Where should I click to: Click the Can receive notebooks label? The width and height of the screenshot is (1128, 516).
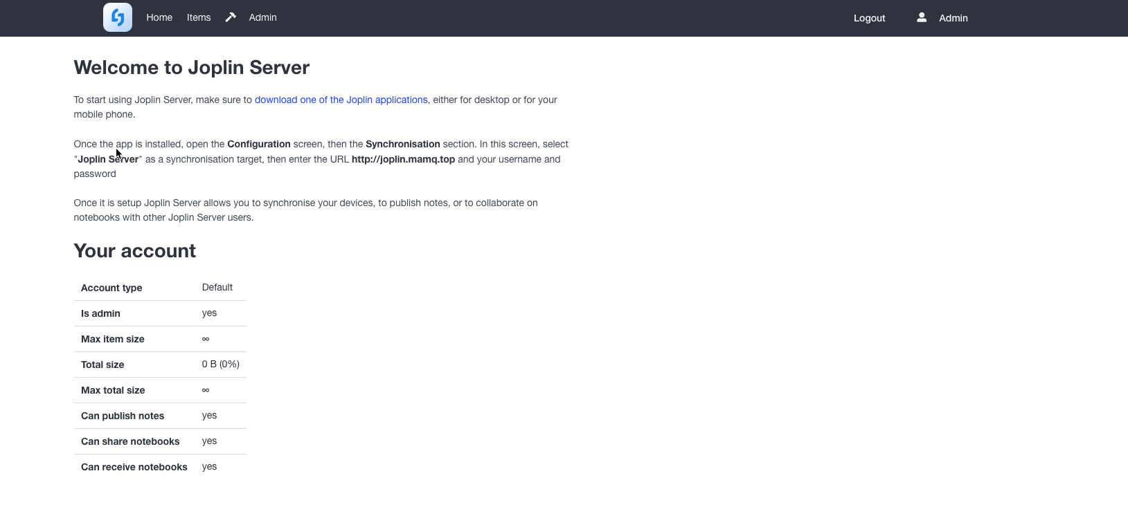click(x=134, y=467)
